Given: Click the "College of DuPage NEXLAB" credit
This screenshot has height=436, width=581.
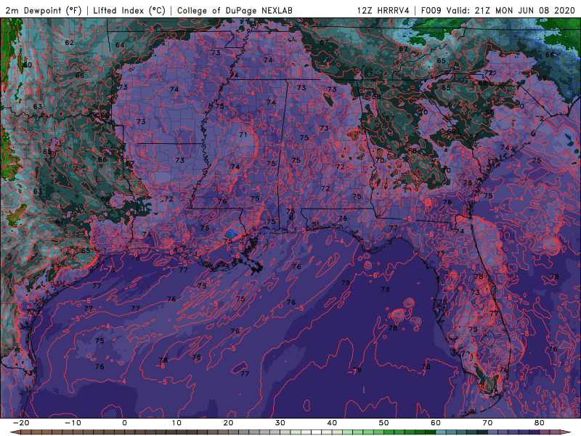Looking at the screenshot, I should point(235,10).
